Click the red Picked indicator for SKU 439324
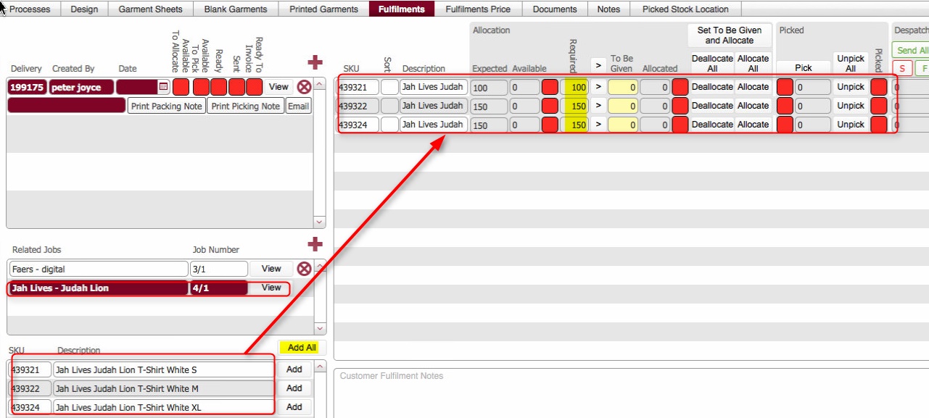Image resolution: width=929 pixels, height=418 pixels. [878, 125]
